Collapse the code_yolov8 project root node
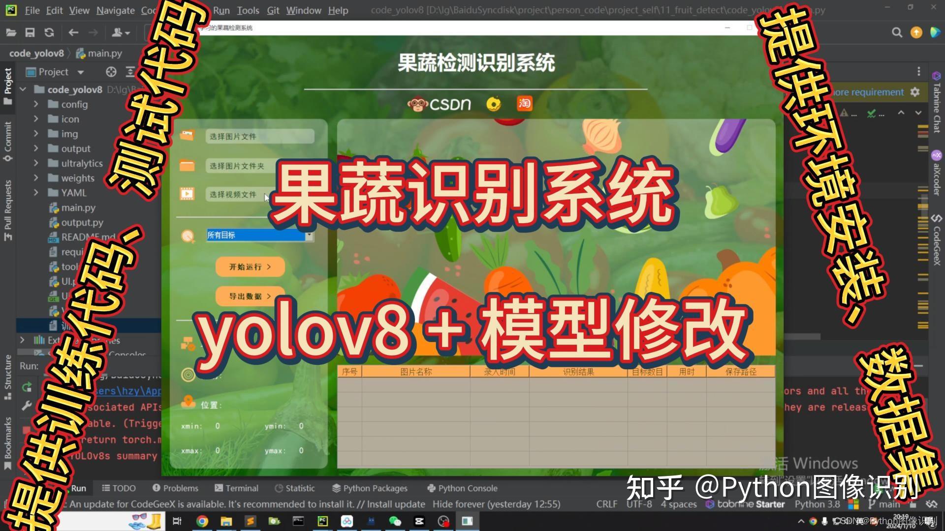Image resolution: width=945 pixels, height=531 pixels. [x=23, y=89]
